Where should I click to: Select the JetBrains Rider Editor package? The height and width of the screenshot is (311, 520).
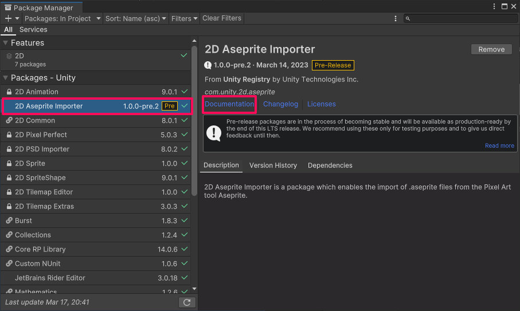coord(96,278)
